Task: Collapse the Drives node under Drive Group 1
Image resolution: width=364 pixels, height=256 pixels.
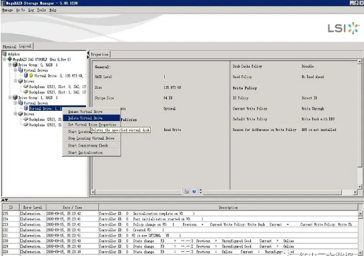Action: coord(15,114)
